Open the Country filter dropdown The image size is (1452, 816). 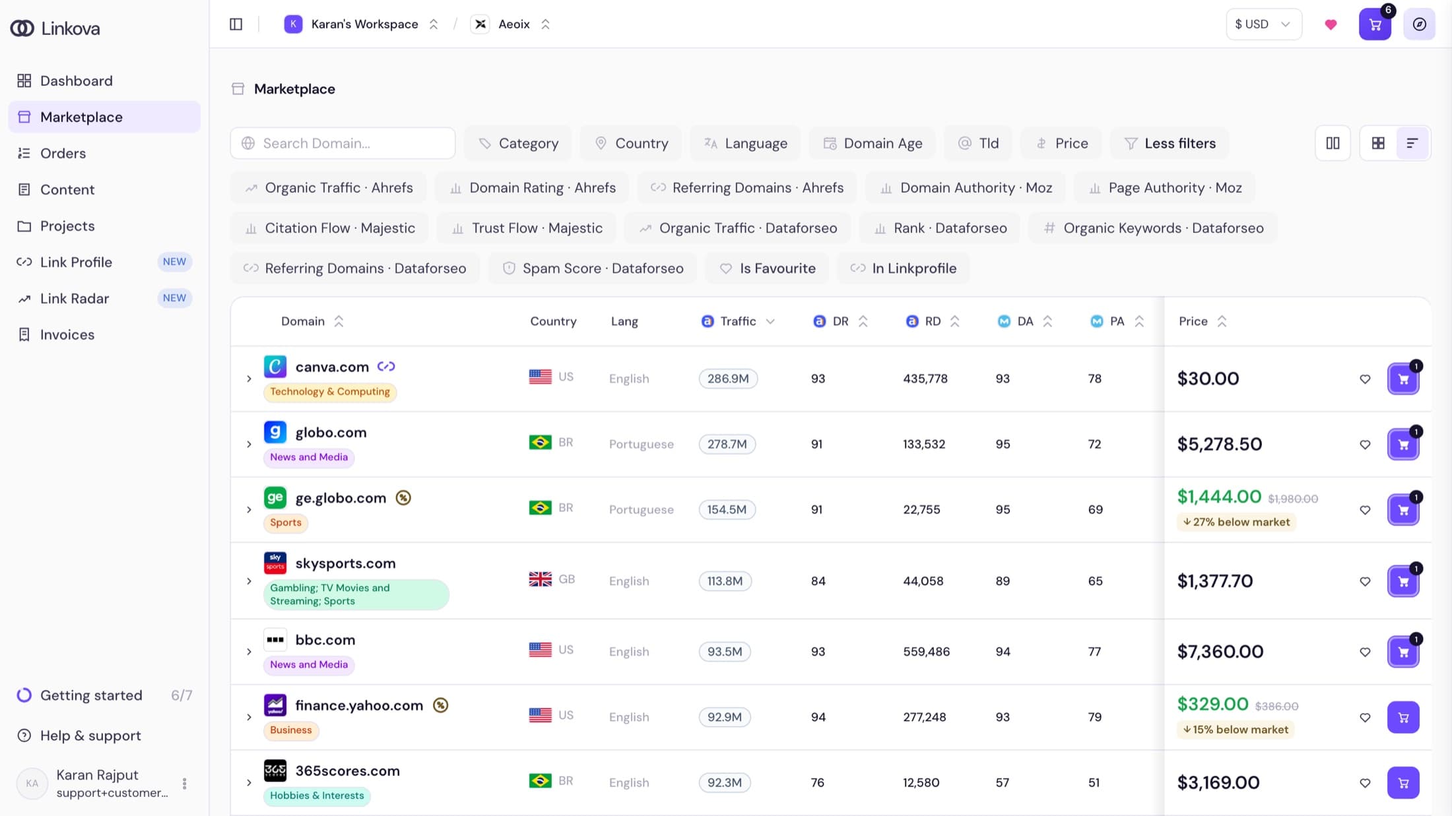click(631, 143)
